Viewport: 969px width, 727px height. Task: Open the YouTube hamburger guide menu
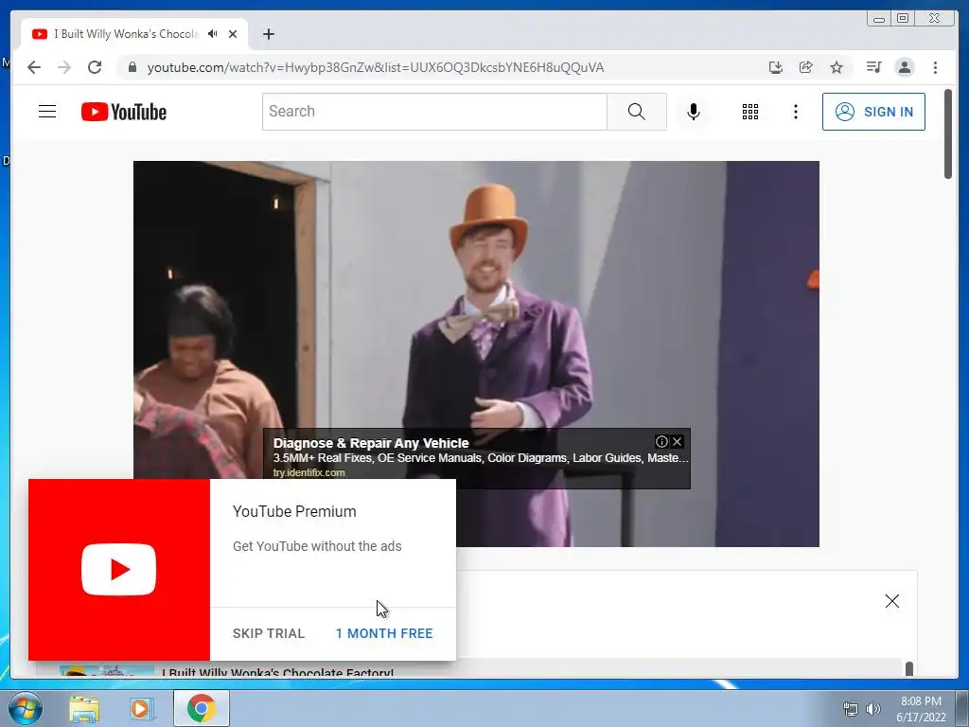click(x=47, y=112)
